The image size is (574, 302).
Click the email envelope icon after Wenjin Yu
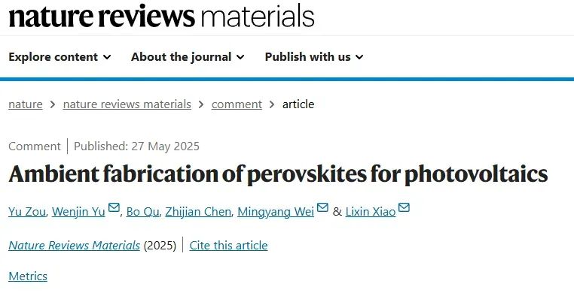point(114,207)
